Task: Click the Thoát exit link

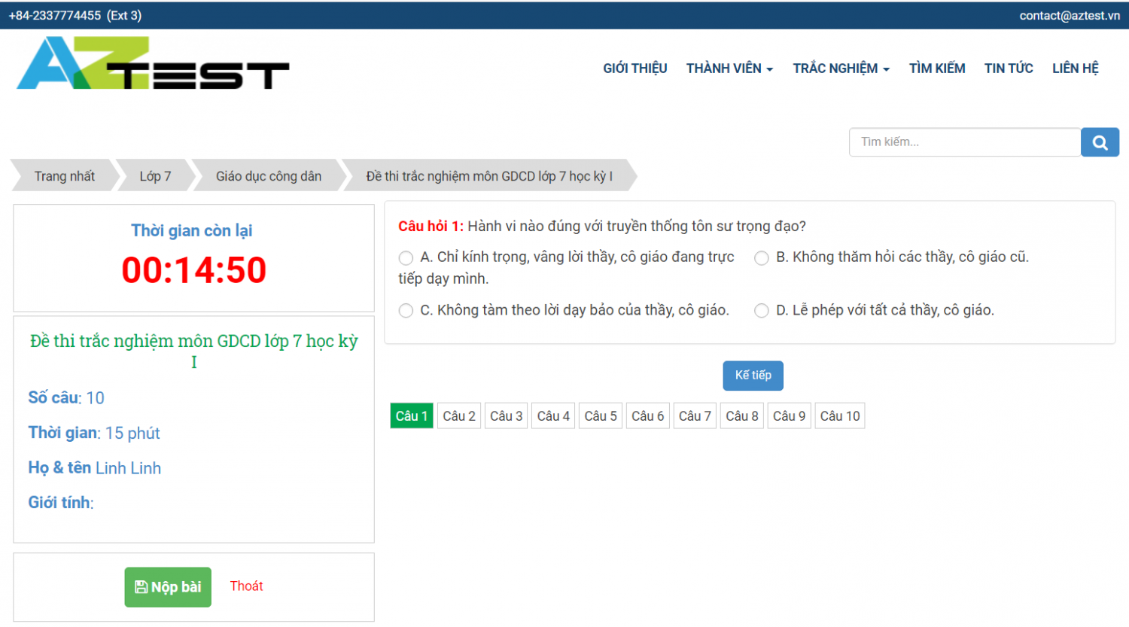Action: pos(246,586)
